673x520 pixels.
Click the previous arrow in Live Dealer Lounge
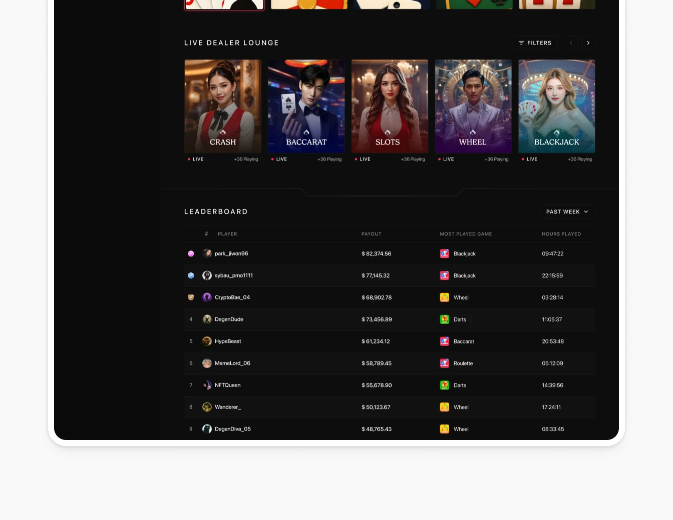571,43
